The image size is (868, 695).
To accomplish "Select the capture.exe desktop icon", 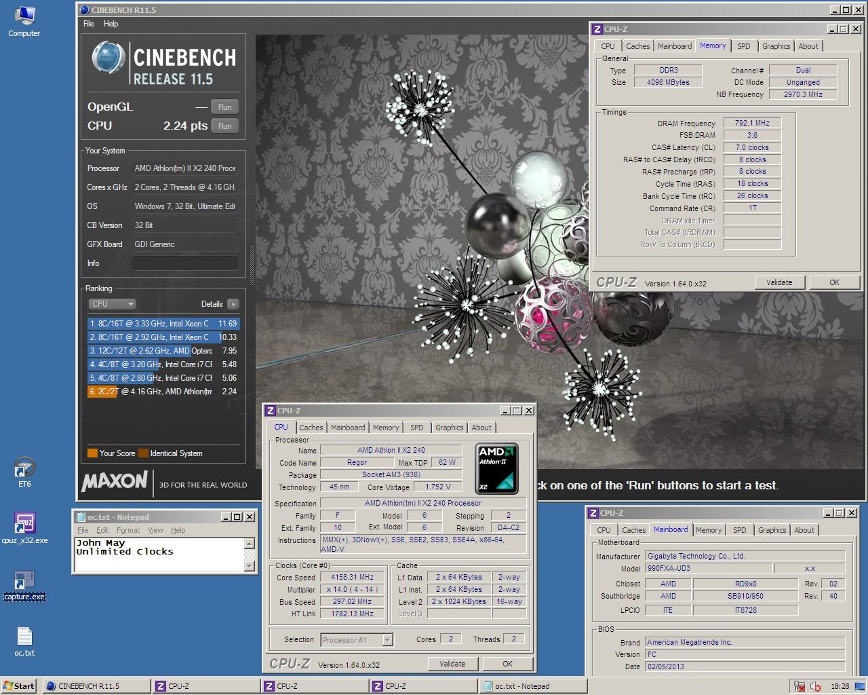I will [24, 585].
